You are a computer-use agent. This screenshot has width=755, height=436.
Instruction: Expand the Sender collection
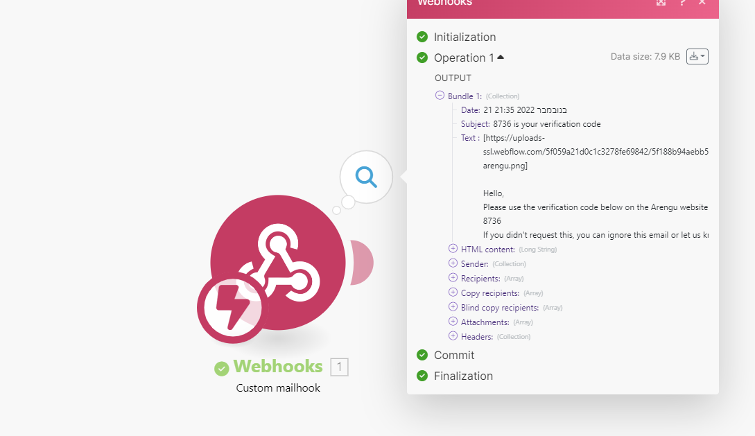click(x=453, y=263)
